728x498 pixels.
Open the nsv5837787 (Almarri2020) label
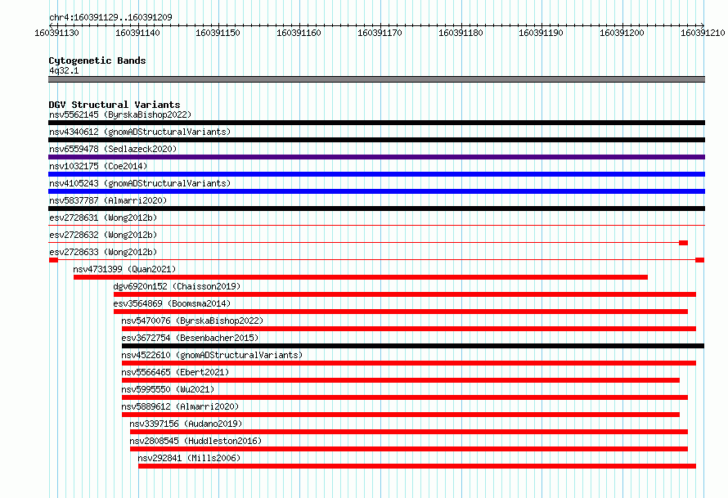[108, 200]
